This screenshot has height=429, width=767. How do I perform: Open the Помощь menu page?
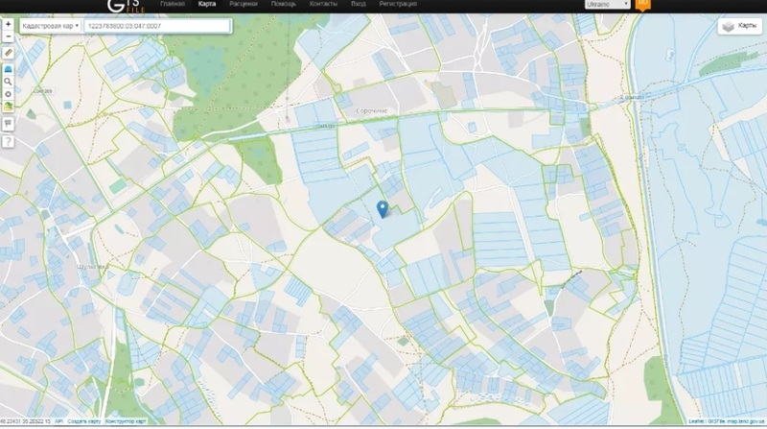[x=283, y=5]
